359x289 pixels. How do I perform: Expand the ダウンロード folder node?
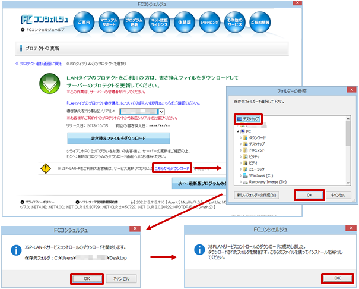(x=242, y=137)
